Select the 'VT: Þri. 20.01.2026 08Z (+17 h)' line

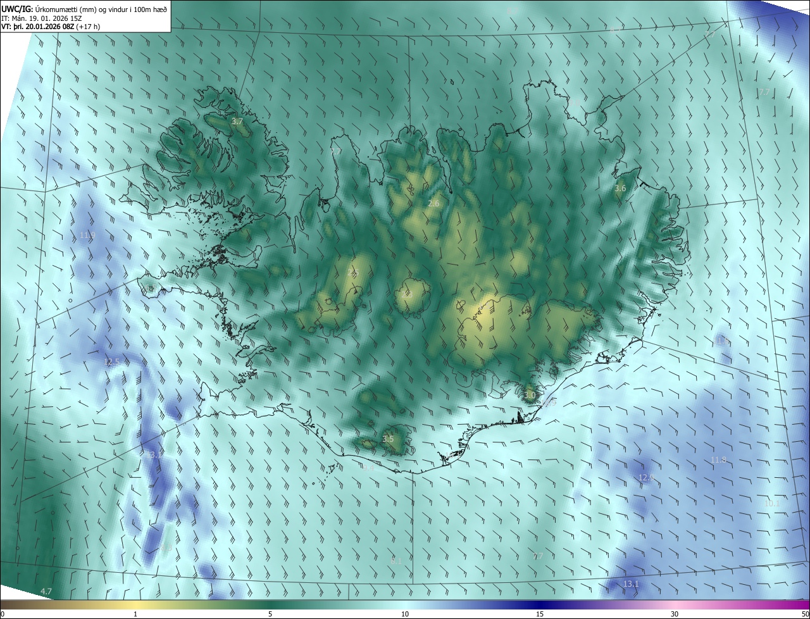[51, 26]
